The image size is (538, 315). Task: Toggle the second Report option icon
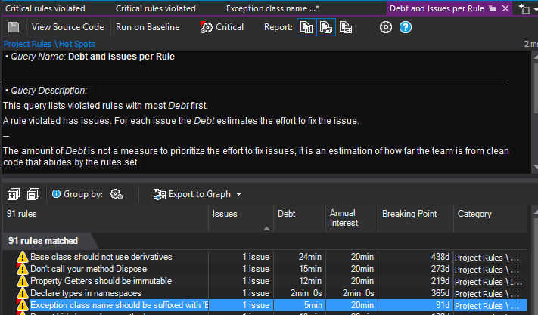pos(325,27)
